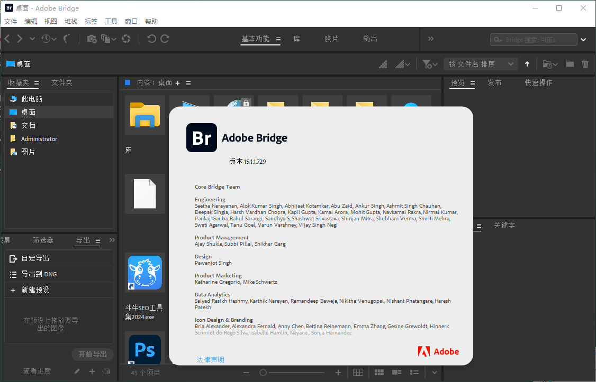Click the add preset plus icon
The width and height of the screenshot is (596, 382).
(92, 371)
